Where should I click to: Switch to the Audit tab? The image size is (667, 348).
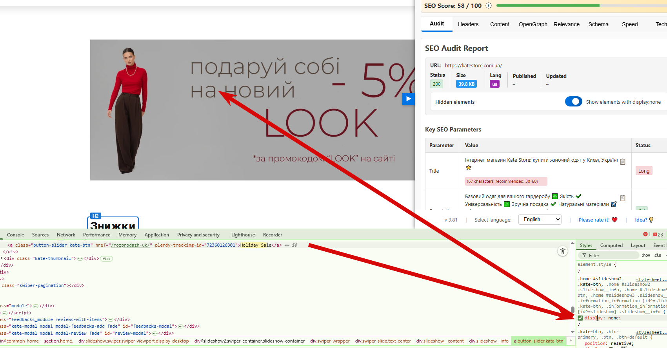coord(437,23)
